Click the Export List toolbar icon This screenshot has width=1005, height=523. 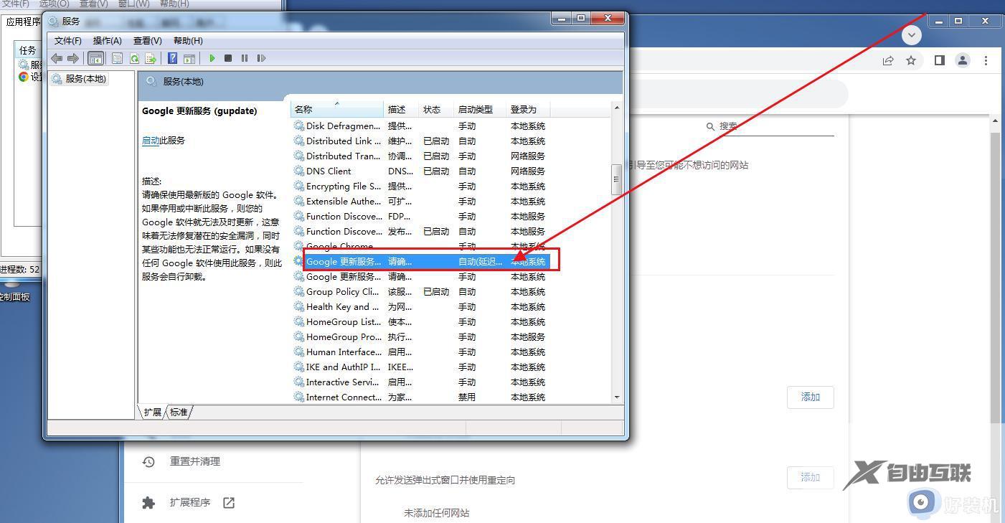tap(151, 58)
